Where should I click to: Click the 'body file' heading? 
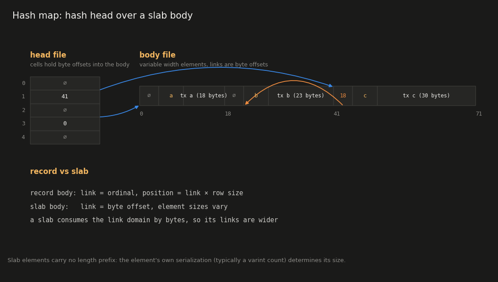pos(157,55)
